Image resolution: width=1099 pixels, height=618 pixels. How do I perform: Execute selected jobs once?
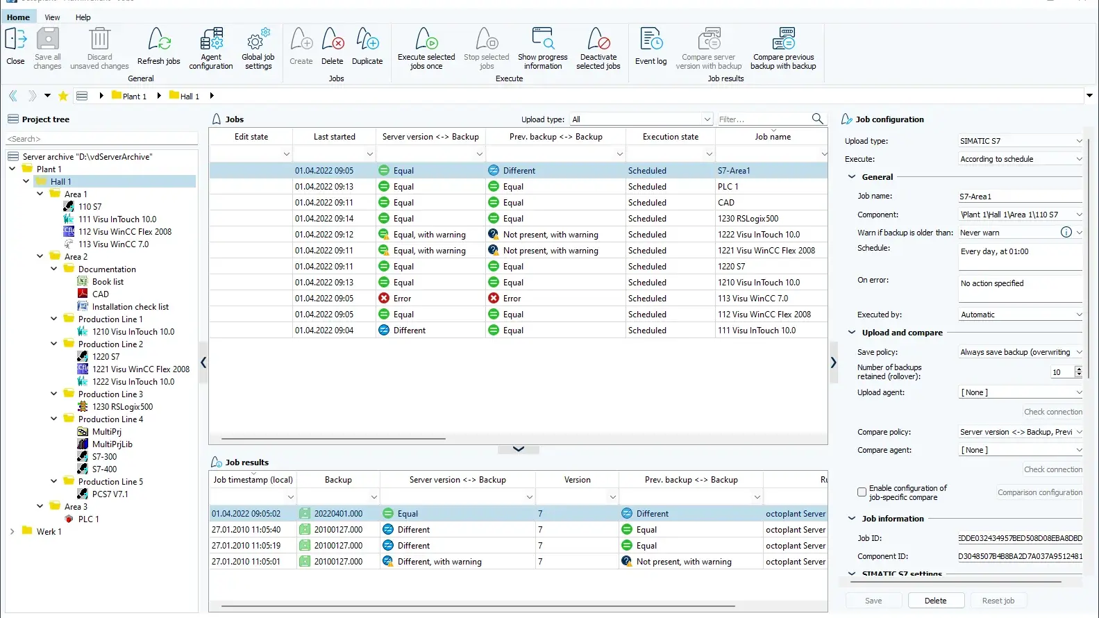point(426,49)
